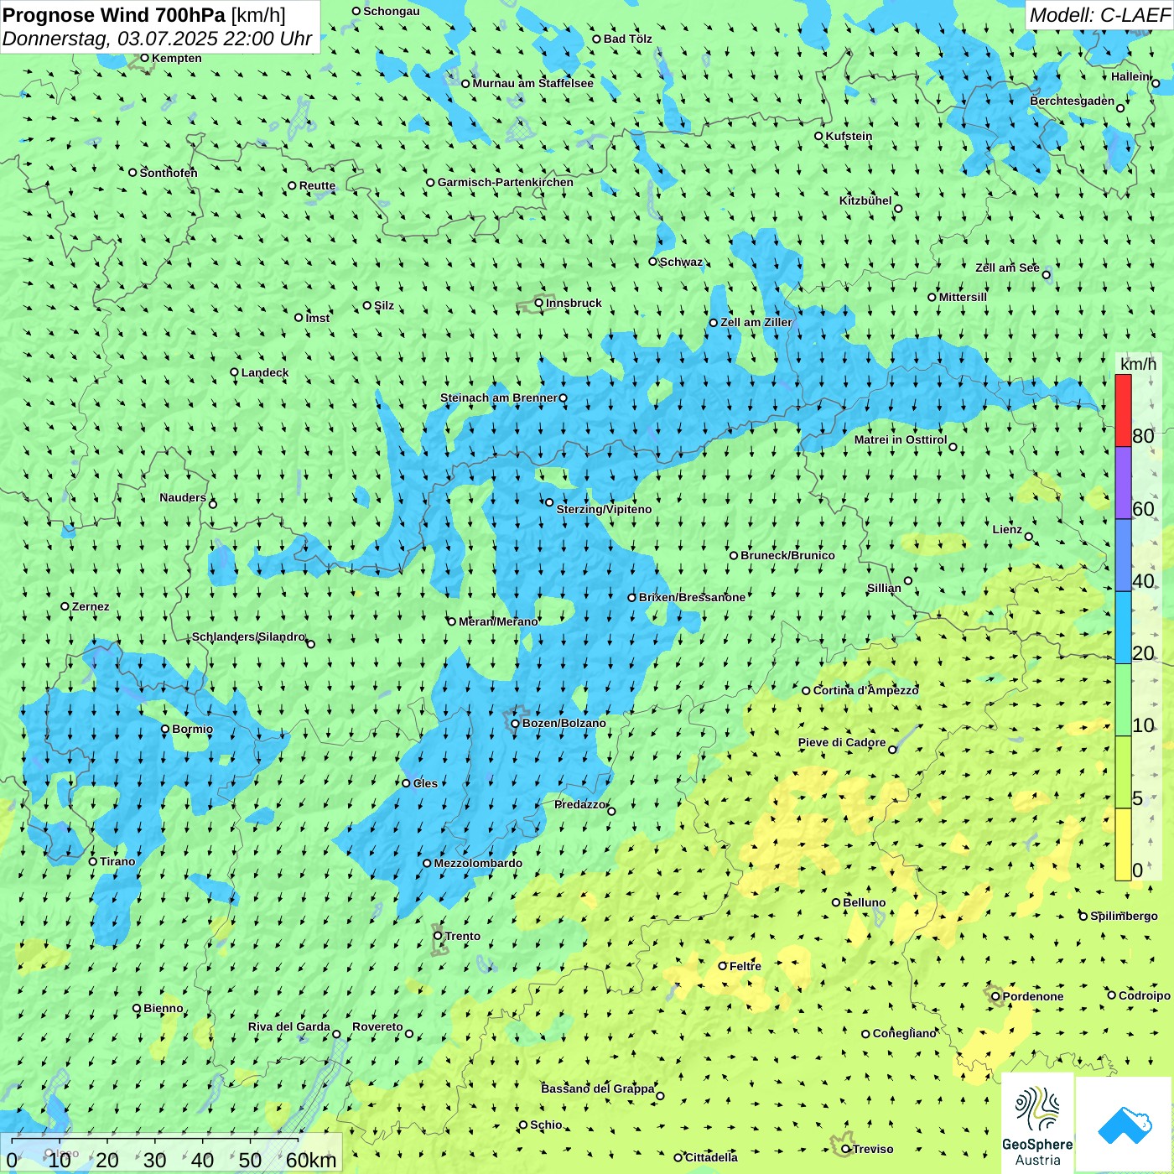The image size is (1174, 1174).
Task: Click the 'Pieve di Cadore' label
Action: pyautogui.click(x=842, y=742)
